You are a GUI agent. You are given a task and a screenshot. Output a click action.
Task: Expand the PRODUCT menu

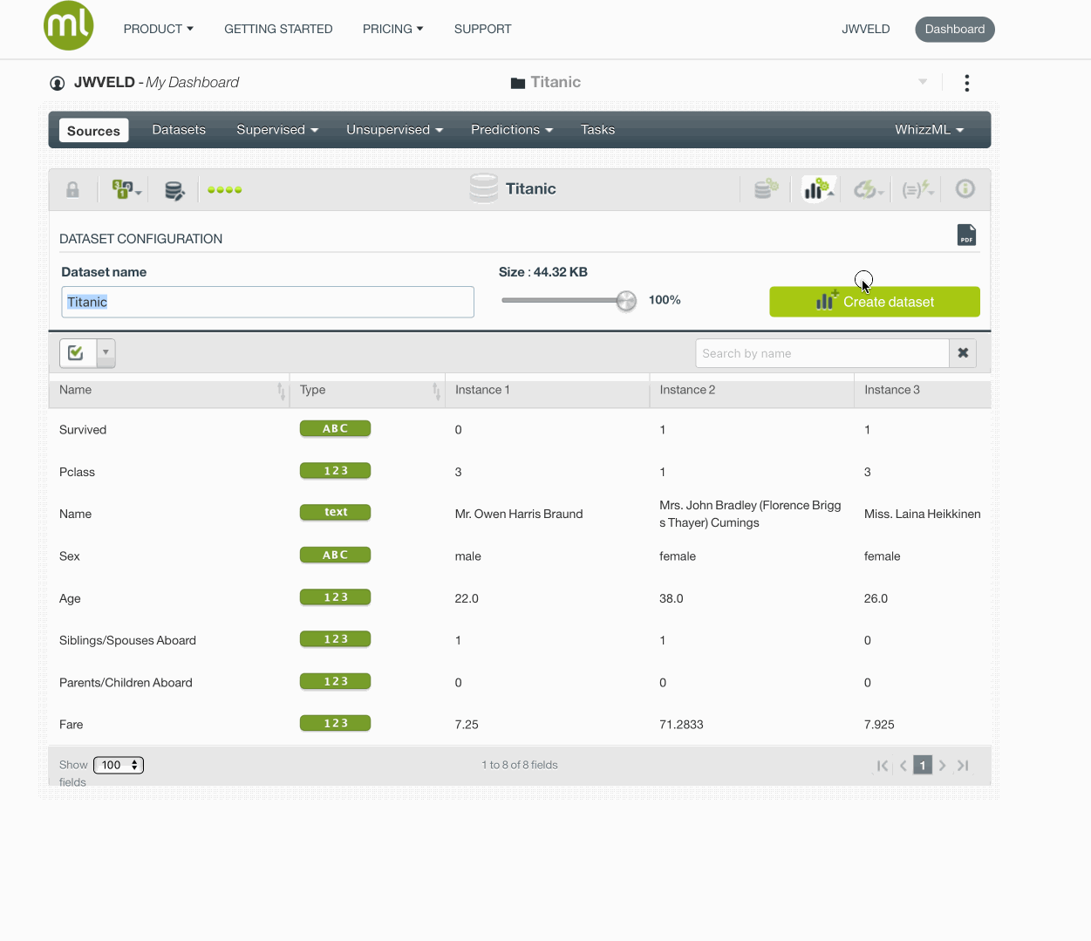click(x=159, y=29)
